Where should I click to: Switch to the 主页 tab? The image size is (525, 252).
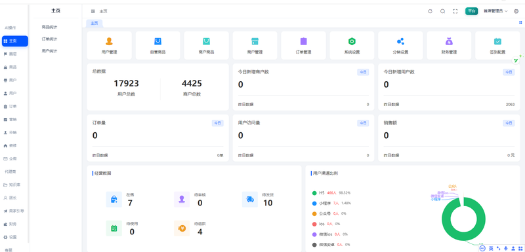tap(94, 24)
